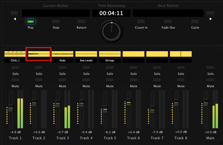Select the Strings waveform clip
Image resolution: width=223 pixels, height=145 pixels.
click(x=110, y=54)
